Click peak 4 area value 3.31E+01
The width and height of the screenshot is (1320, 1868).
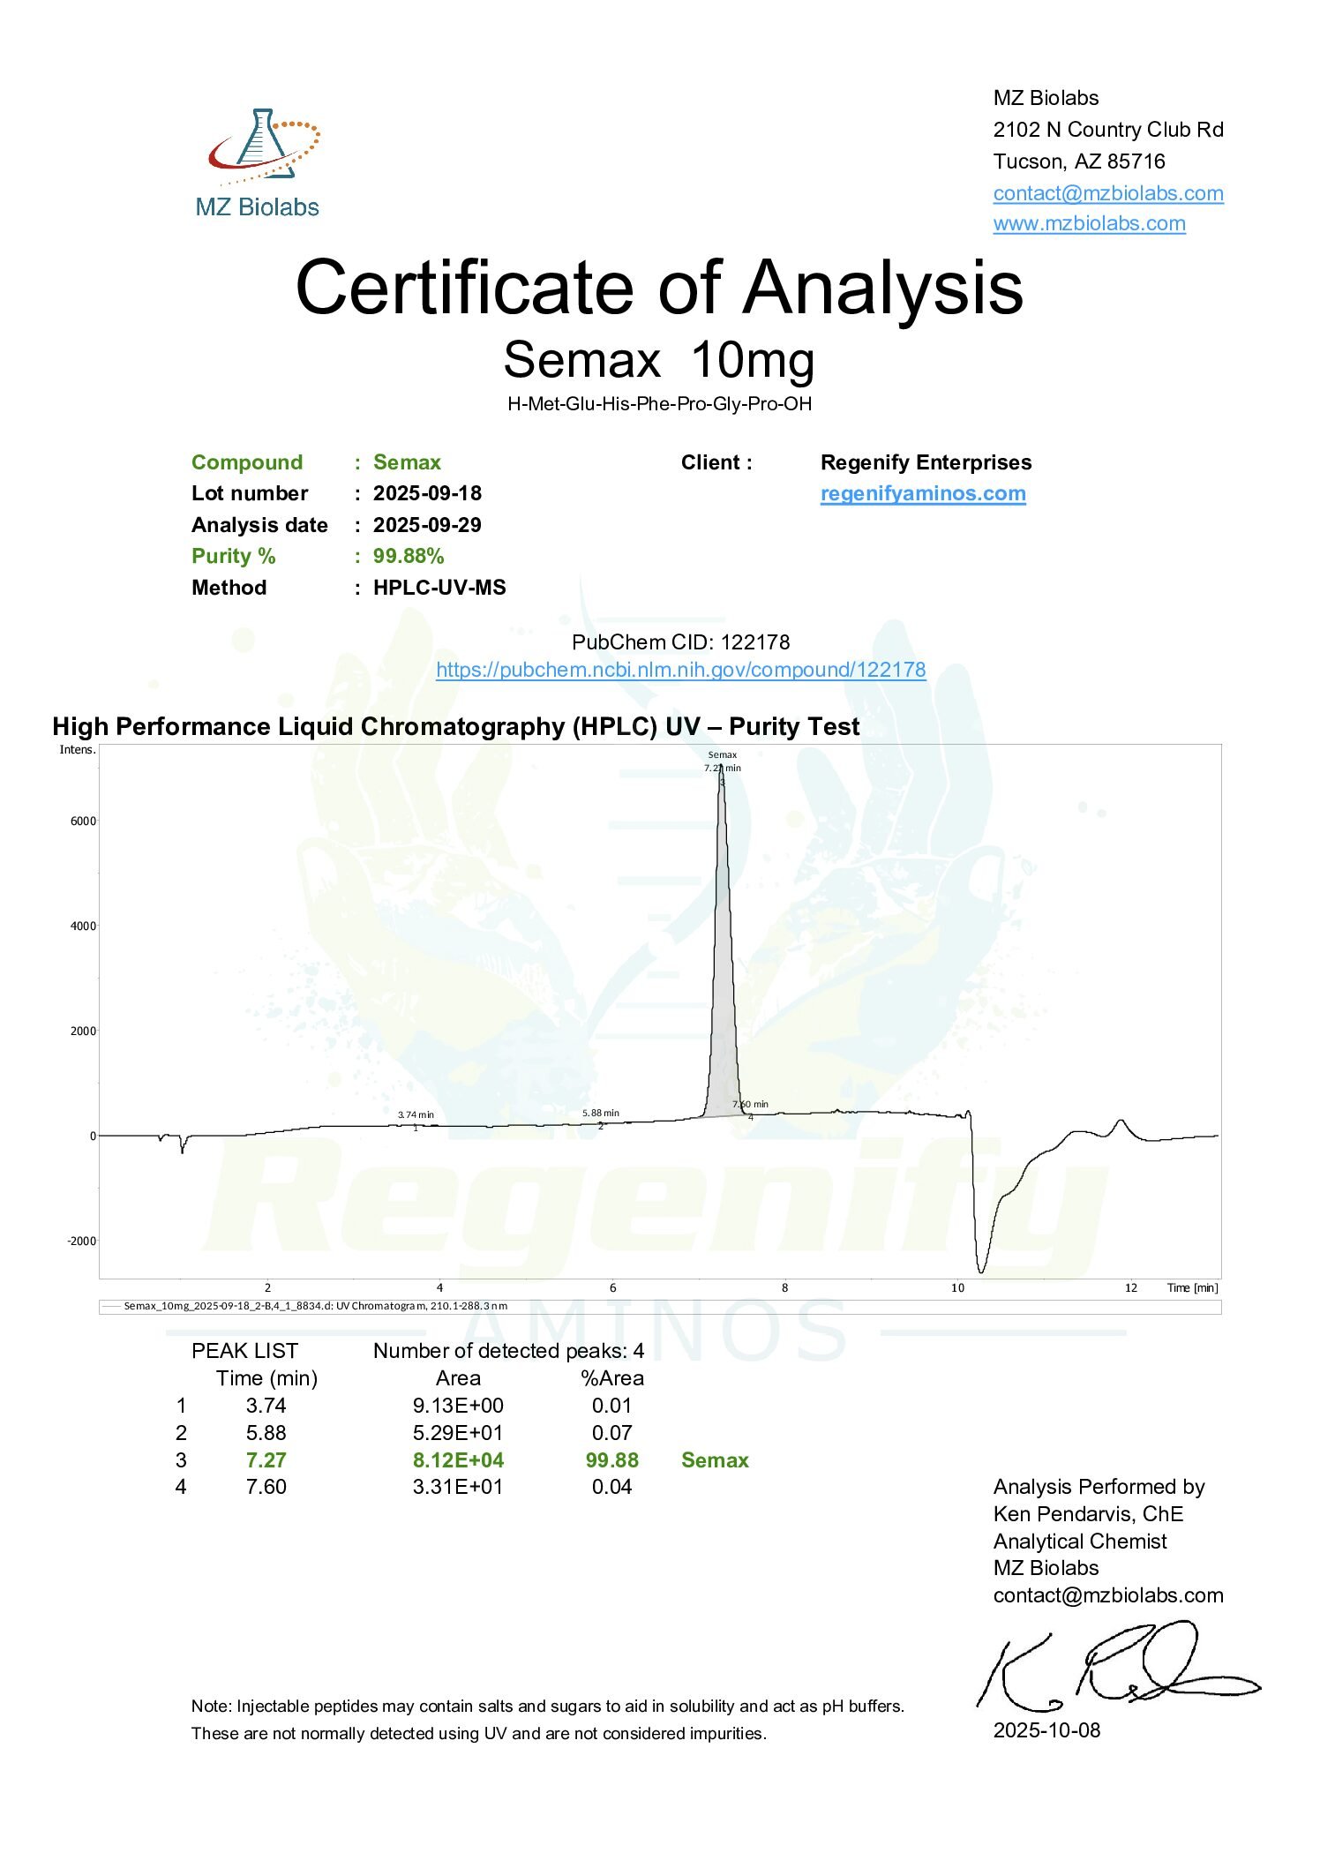pos(458,1487)
